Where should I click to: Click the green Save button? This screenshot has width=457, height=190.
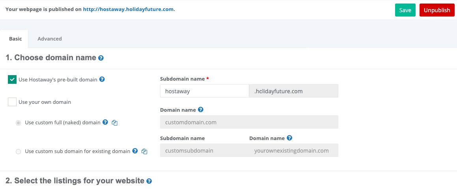pos(405,10)
